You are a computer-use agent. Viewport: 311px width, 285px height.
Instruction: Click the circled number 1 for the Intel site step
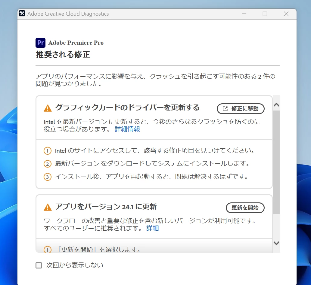pos(47,151)
